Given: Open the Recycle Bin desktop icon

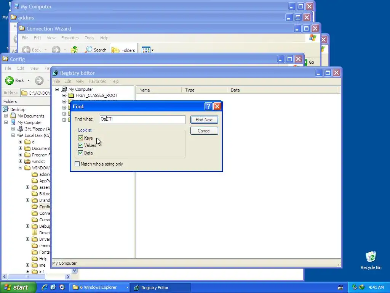Looking at the screenshot, I should [x=371, y=260].
